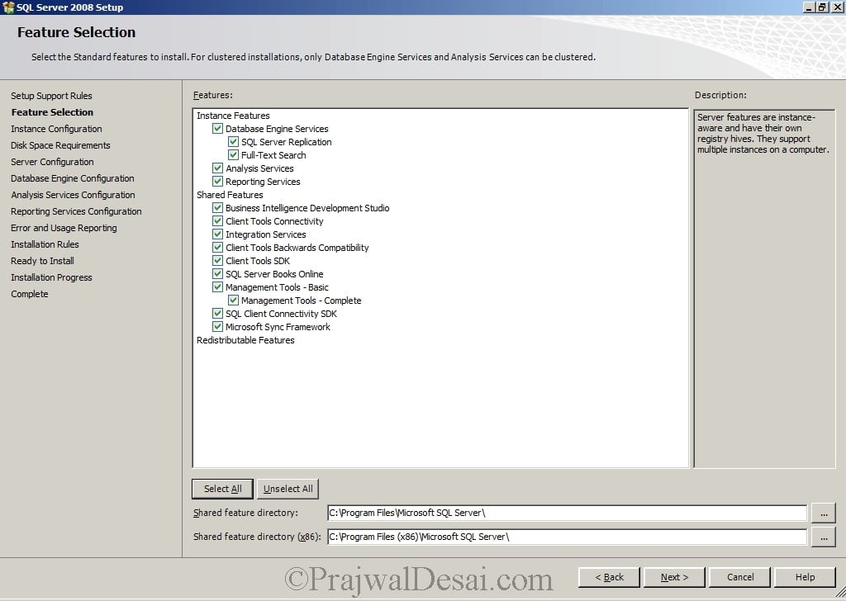Screen dimensions: 846x601
Task: Toggle SQL Server Replication checkbox
Action: [233, 142]
